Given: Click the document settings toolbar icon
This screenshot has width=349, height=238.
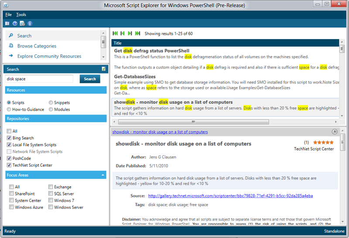Looking at the screenshot, I should tap(22, 23).
